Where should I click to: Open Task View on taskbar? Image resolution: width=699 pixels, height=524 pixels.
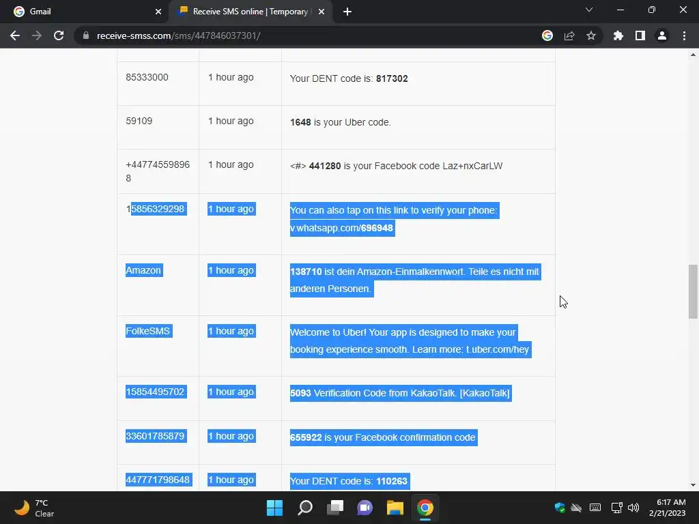point(334,508)
